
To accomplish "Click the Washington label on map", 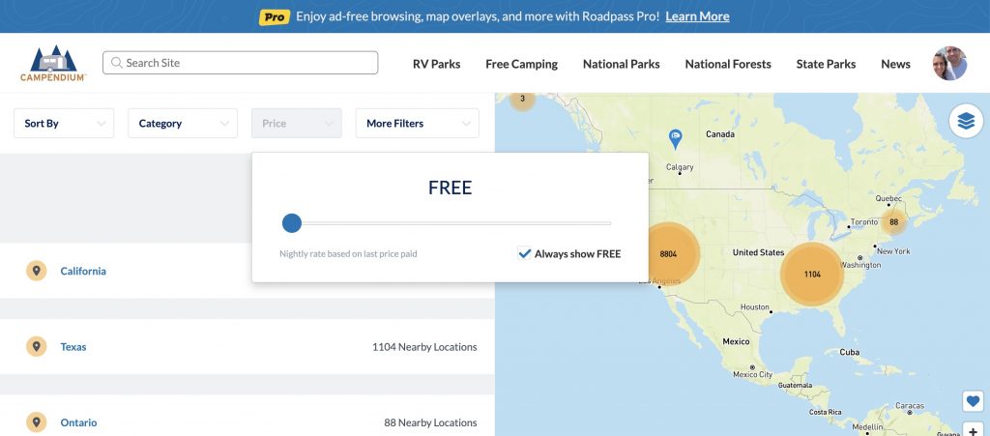I will [859, 265].
